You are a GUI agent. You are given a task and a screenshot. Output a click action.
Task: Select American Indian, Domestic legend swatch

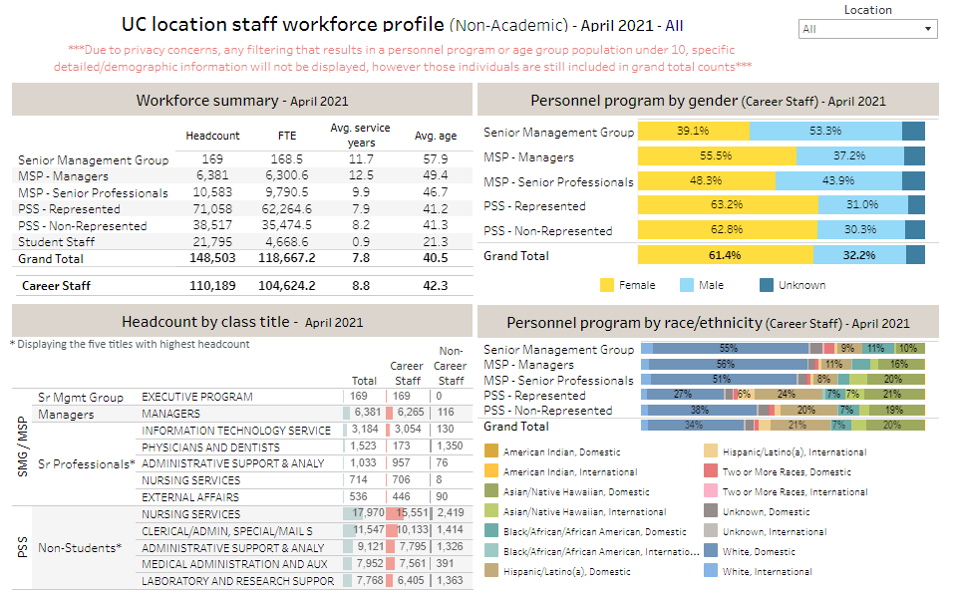(x=490, y=450)
